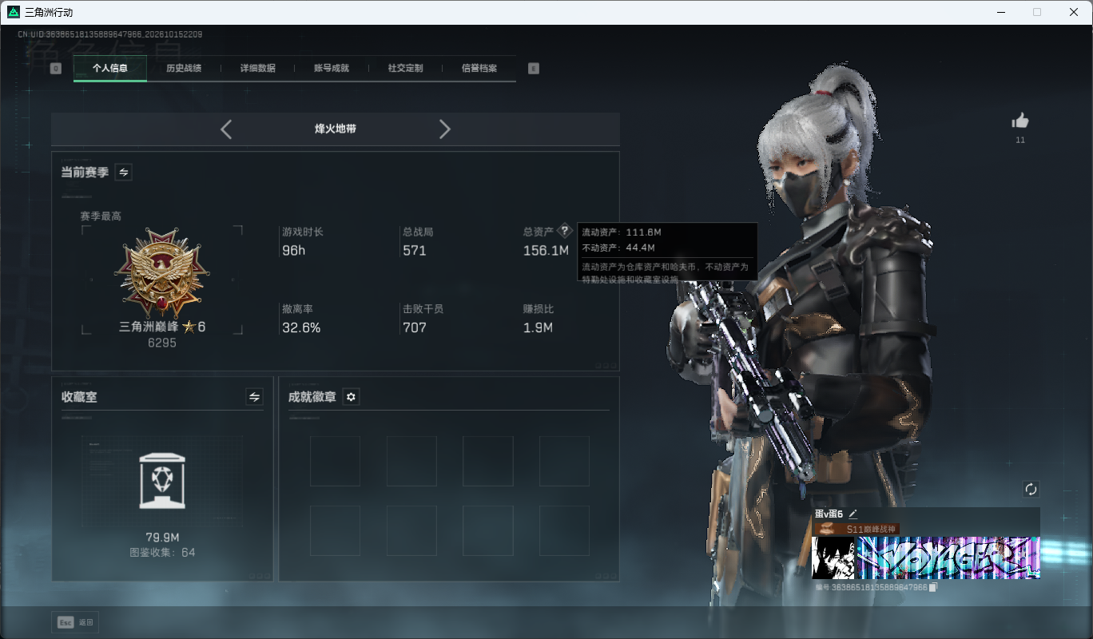Go to previous mode with left arrow
The image size is (1093, 639).
tap(226, 129)
